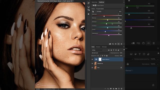The image size is (160, 90).
Task: Open the Layers panel flyout menu
Action: [124, 47]
